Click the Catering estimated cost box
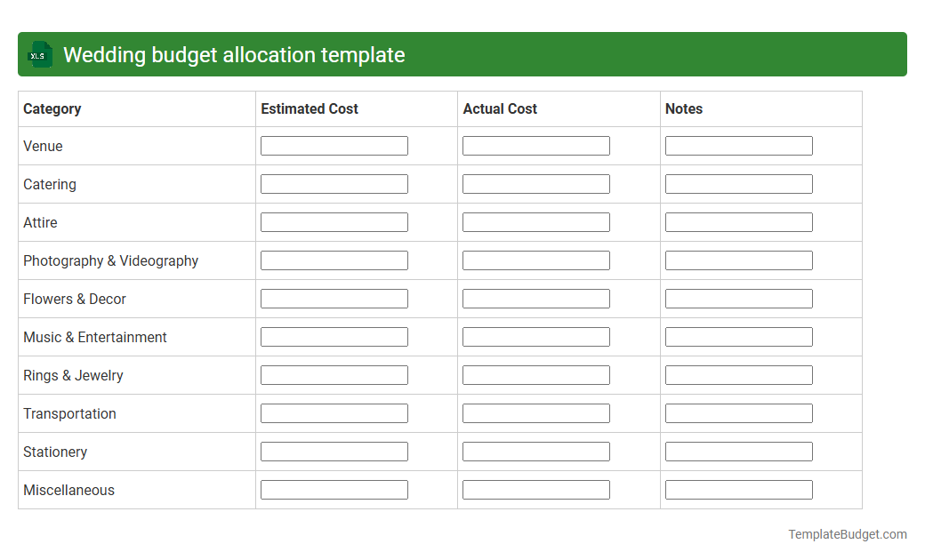Image resolution: width=925 pixels, height=560 pixels. 334,183
